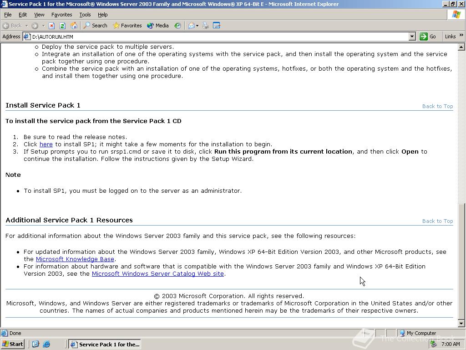Click the Additional Service Pack 1 Resources heading
This screenshot has height=350, width=466.
[x=69, y=220]
